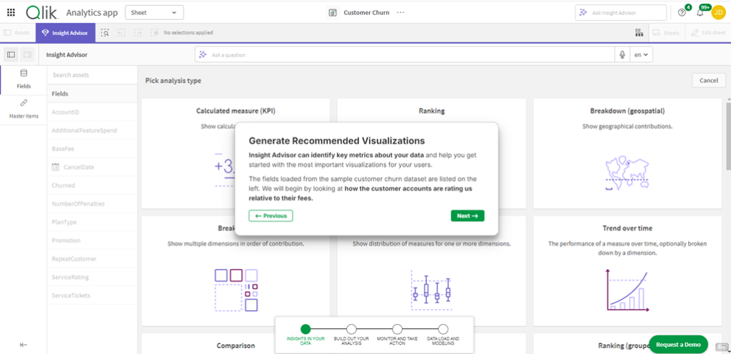Click the microphone voice input icon
The width and height of the screenshot is (731, 354).
622,55
